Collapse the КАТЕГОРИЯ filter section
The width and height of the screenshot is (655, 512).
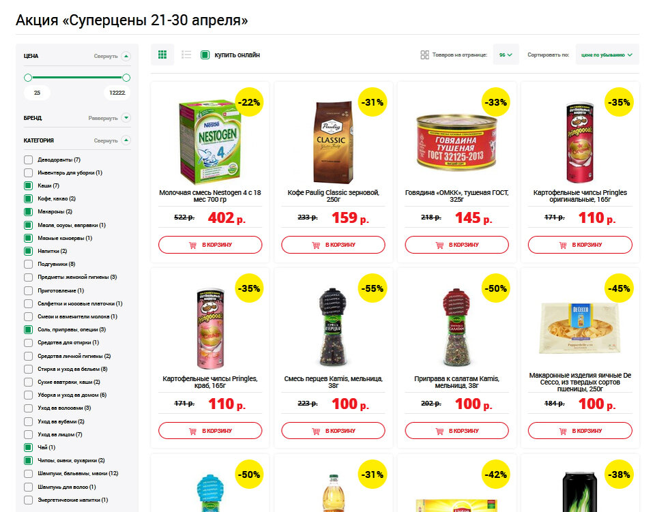[x=126, y=140]
